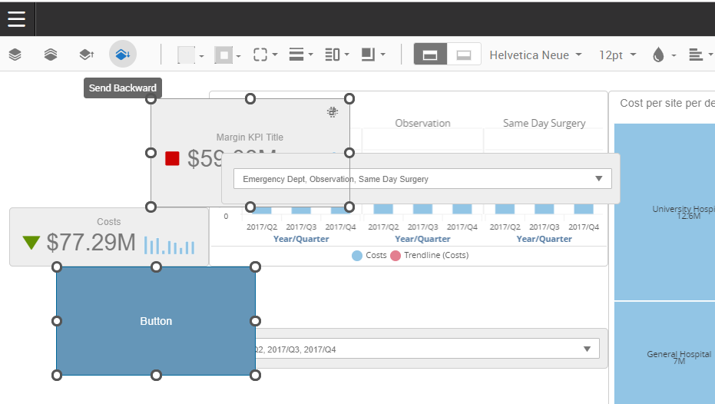Click the Bring Forward icon

coord(87,55)
